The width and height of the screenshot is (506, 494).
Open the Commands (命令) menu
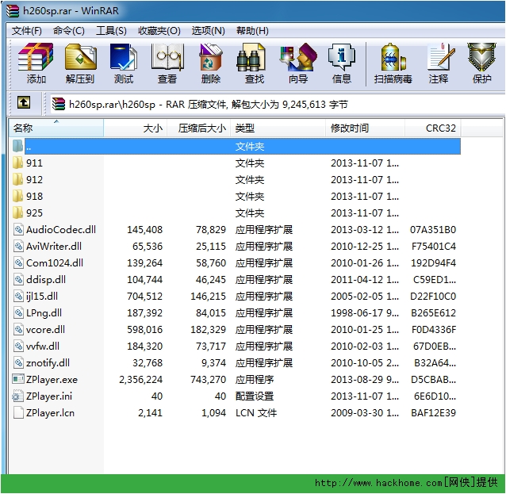[x=69, y=31]
